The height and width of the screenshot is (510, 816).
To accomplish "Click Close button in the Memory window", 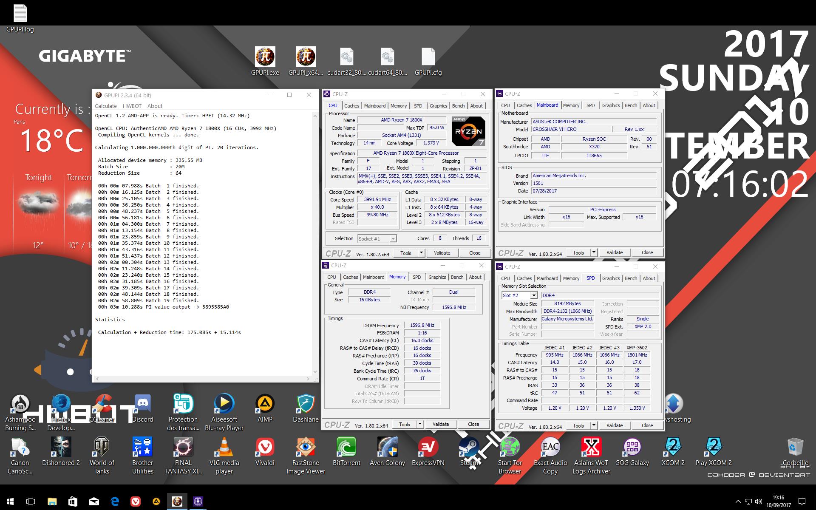I will [473, 424].
